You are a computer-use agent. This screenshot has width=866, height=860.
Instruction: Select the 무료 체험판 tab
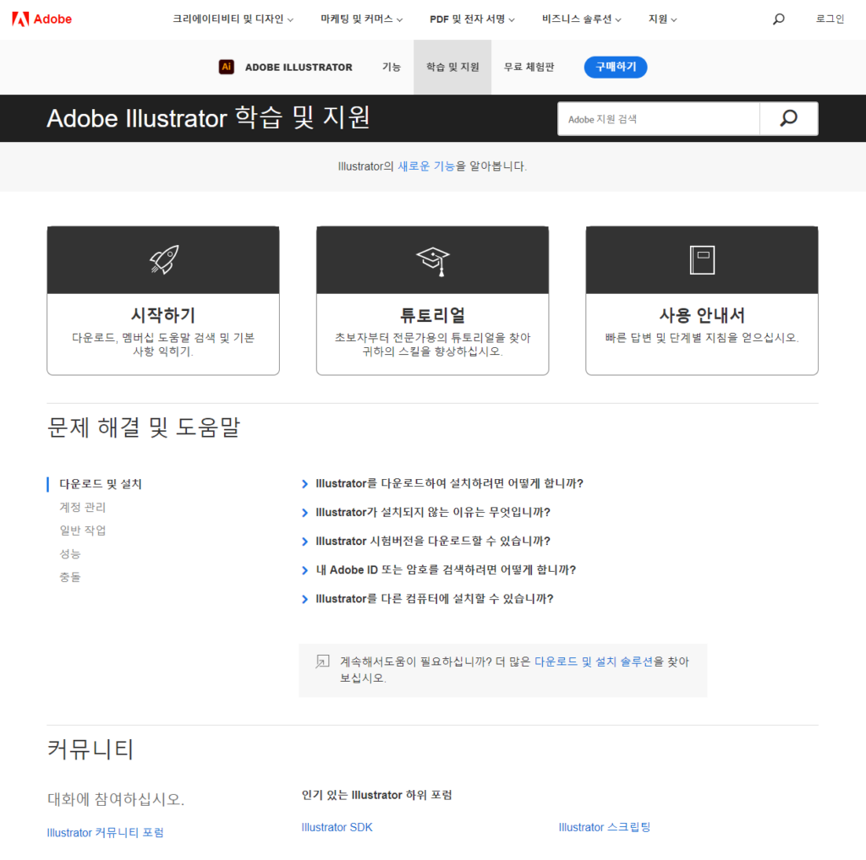[x=529, y=68]
